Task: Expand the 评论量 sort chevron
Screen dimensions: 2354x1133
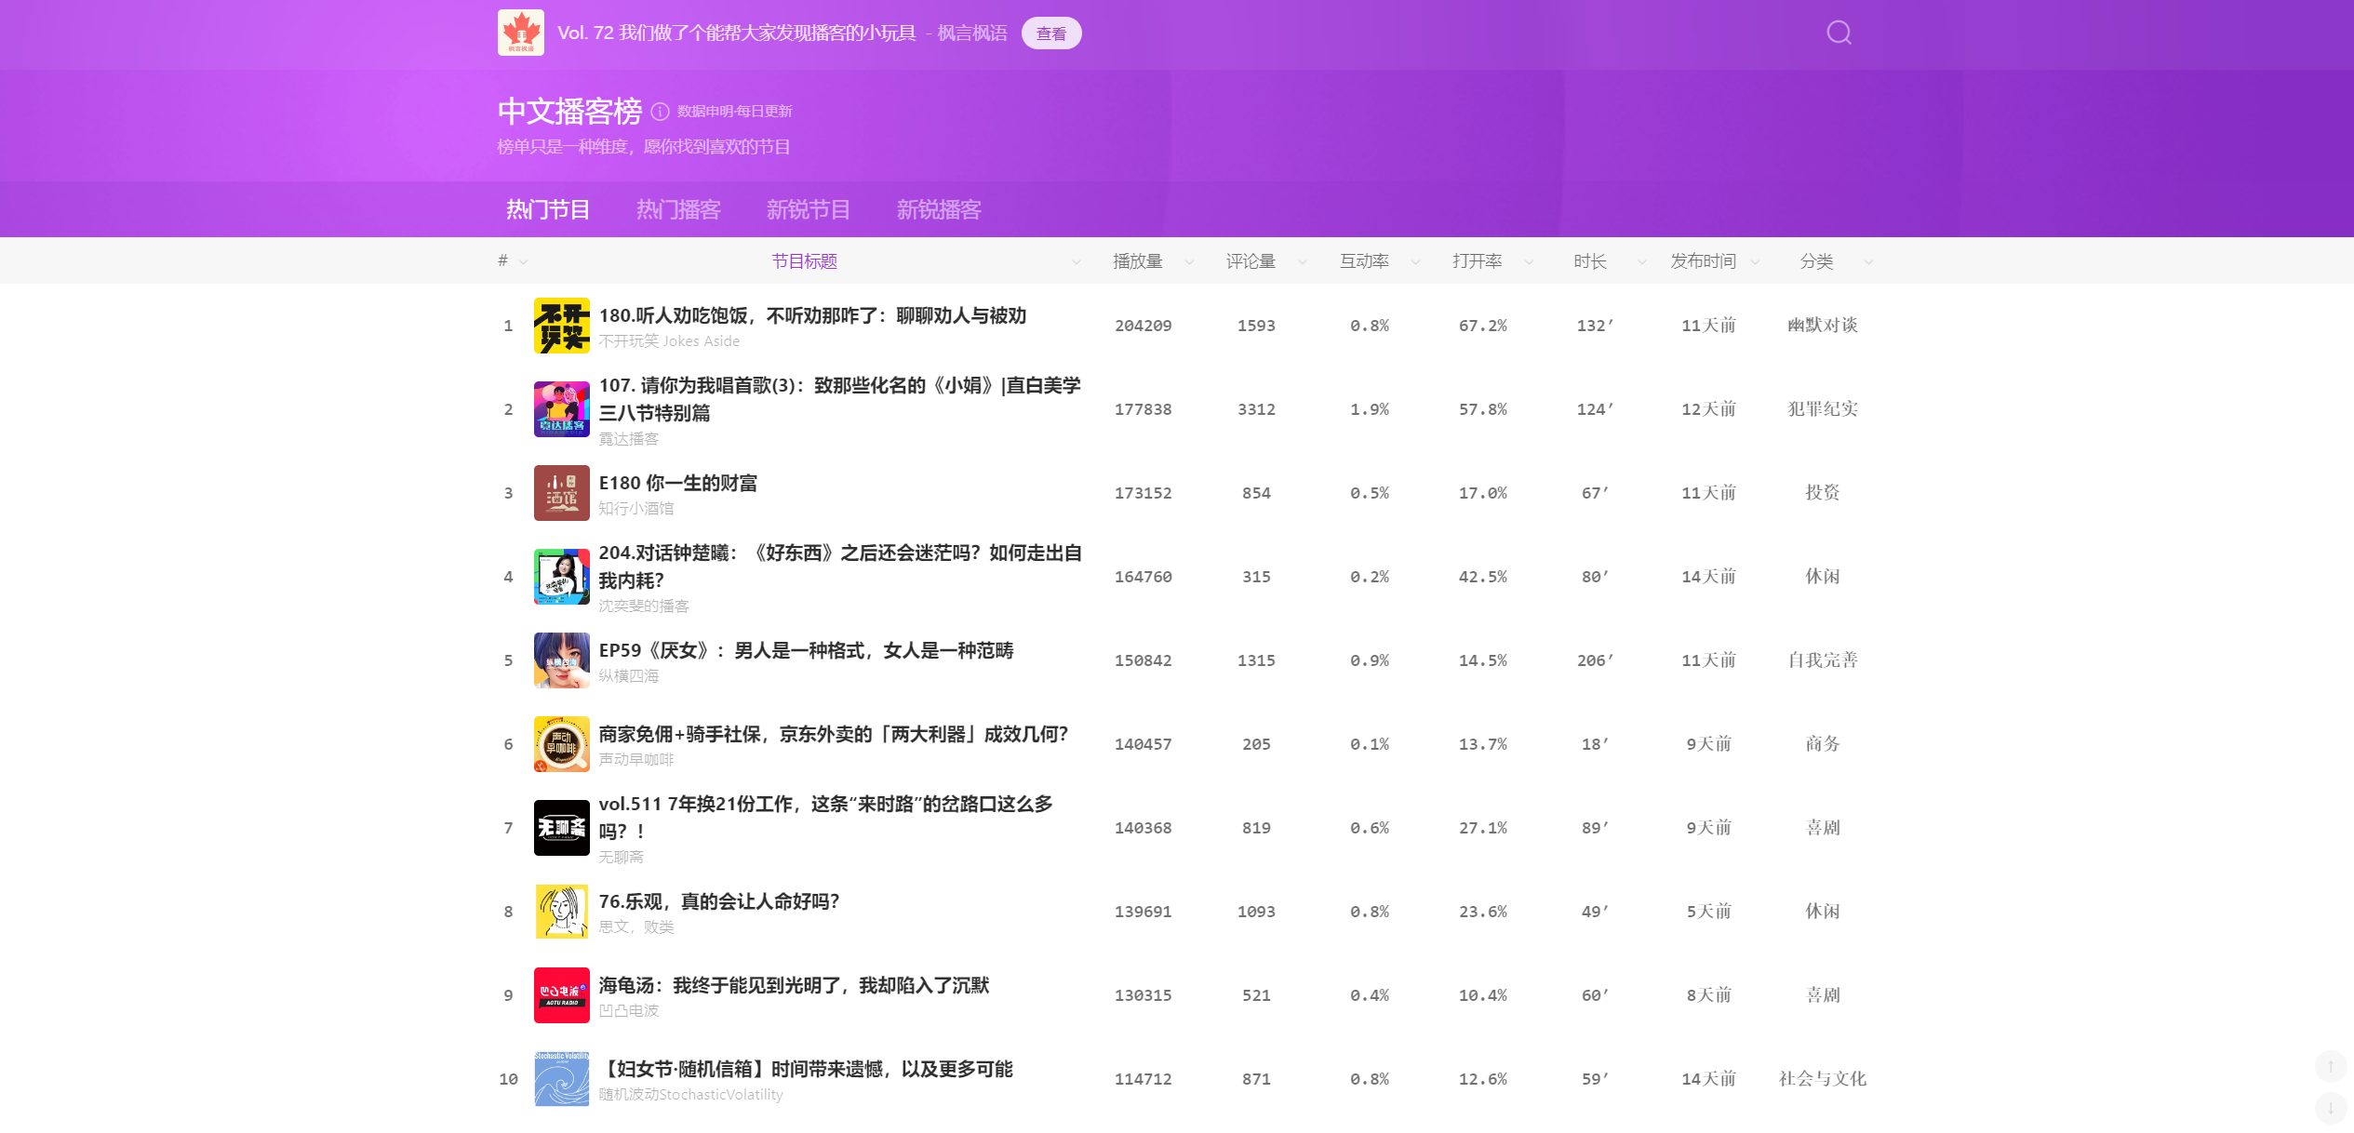Action: coord(1303,262)
